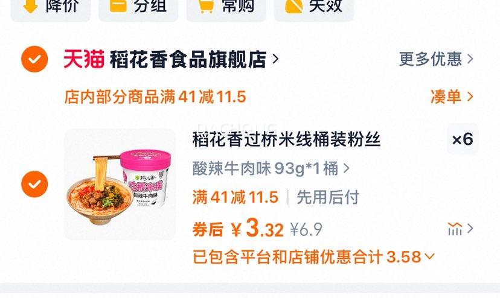
Task: Open the price trend chart icon
Action: (455, 229)
